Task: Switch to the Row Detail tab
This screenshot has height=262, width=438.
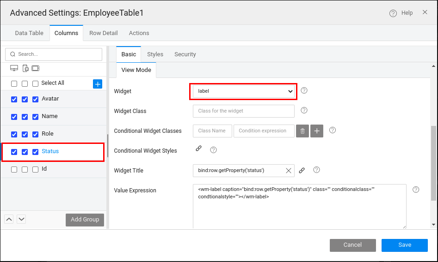Action: pyautogui.click(x=104, y=33)
